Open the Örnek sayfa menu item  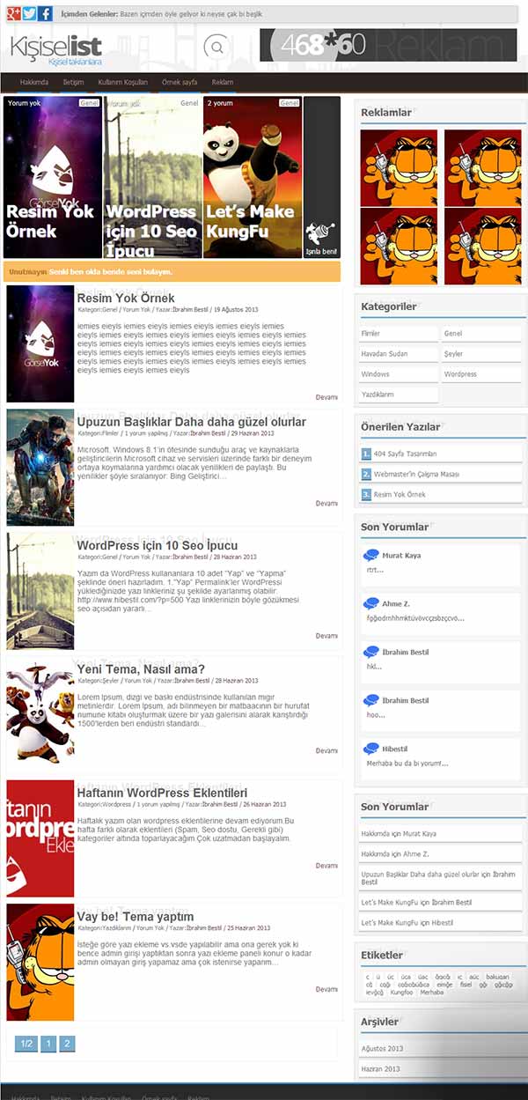click(x=180, y=82)
